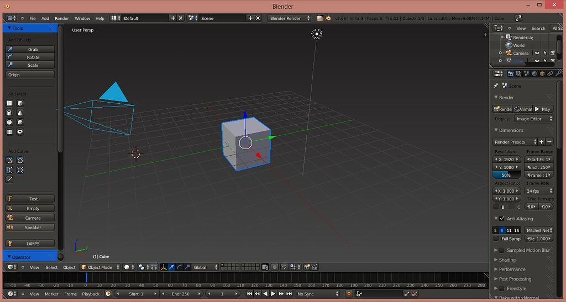
Task: Click the Rotate button
Action: pos(30,57)
